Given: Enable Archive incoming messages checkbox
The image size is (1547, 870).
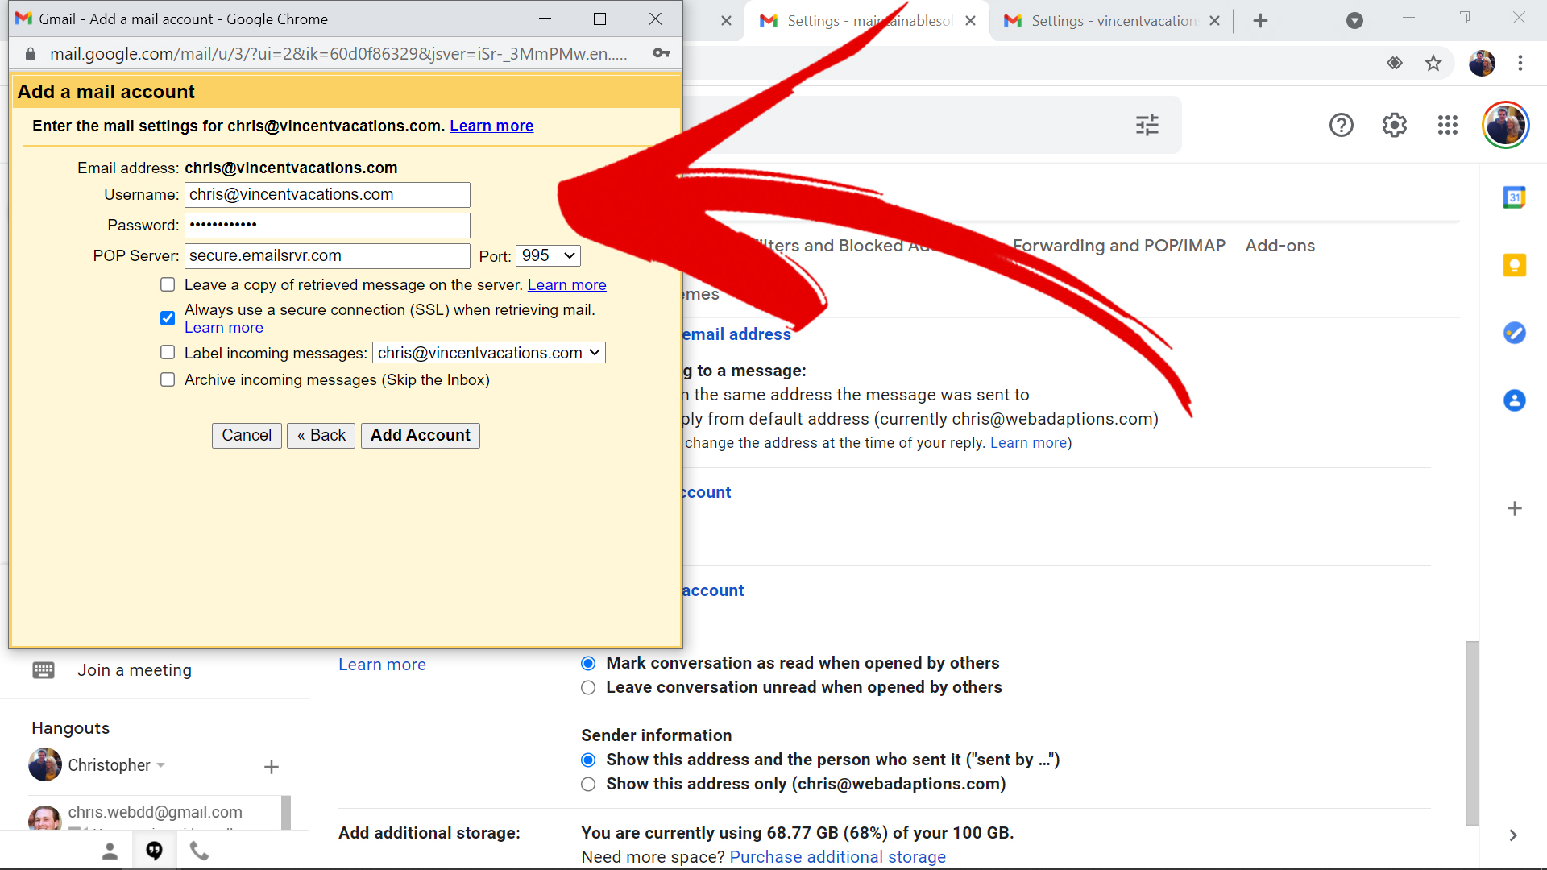Looking at the screenshot, I should [x=168, y=379].
